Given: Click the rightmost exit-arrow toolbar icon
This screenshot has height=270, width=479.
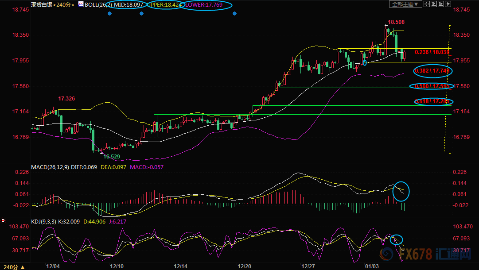Looking at the screenshot, I should click(x=448, y=4).
